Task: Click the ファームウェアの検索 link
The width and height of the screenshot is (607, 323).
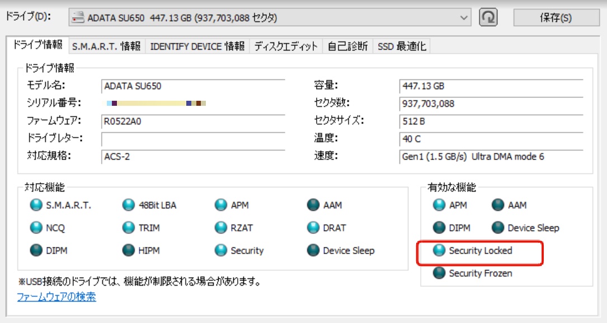Action: tap(57, 297)
